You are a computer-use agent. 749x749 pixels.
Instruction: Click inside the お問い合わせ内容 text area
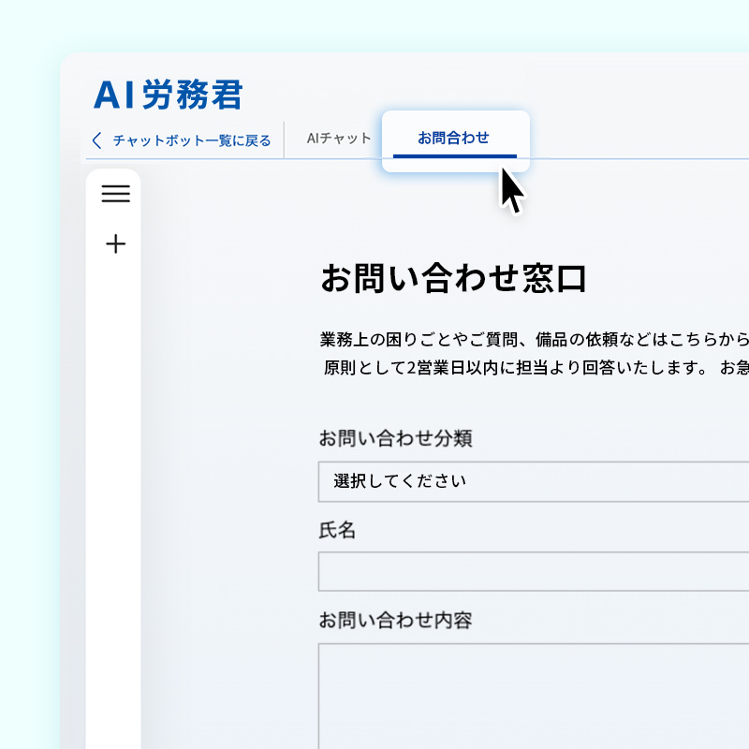click(x=534, y=693)
